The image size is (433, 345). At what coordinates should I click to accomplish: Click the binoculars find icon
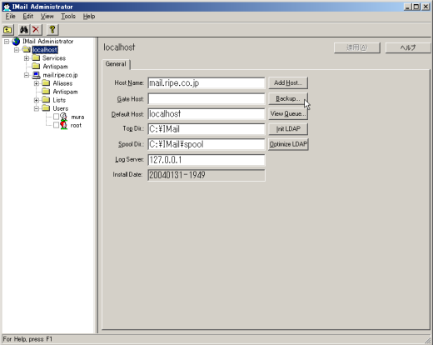point(23,29)
